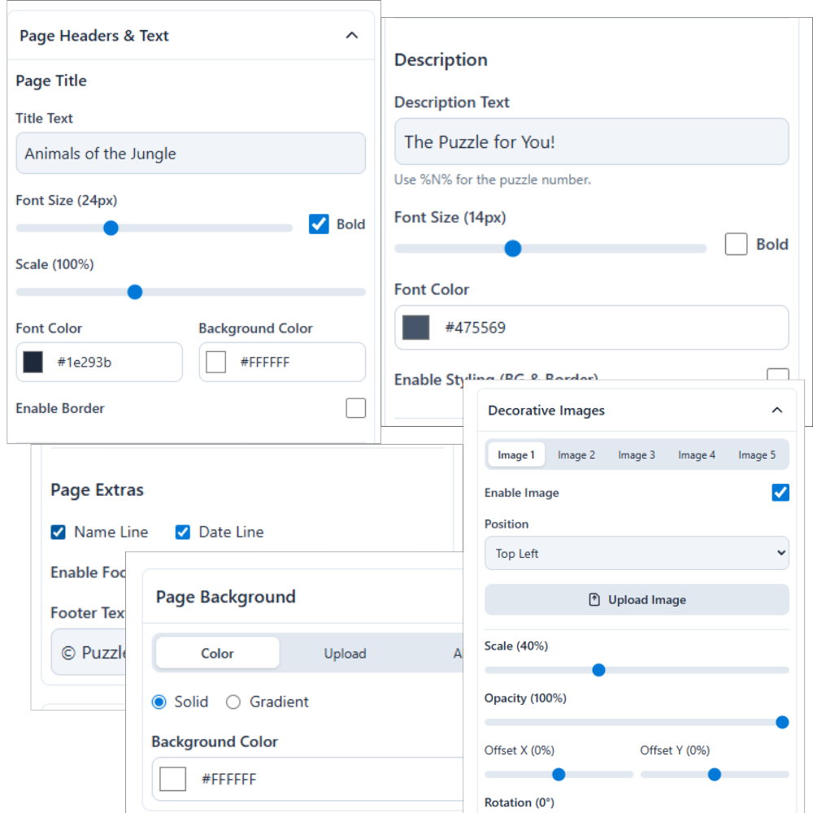Click the dark Page Title font color swatch
Image resolution: width=813 pixels, height=813 pixels.
click(x=33, y=363)
